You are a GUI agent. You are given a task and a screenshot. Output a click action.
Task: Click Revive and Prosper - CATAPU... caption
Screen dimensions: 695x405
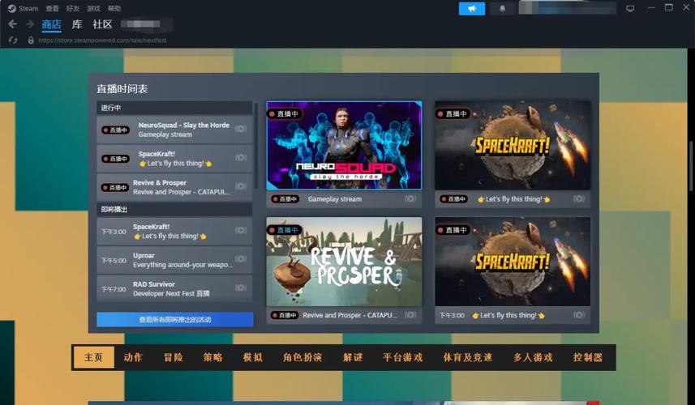click(x=350, y=315)
